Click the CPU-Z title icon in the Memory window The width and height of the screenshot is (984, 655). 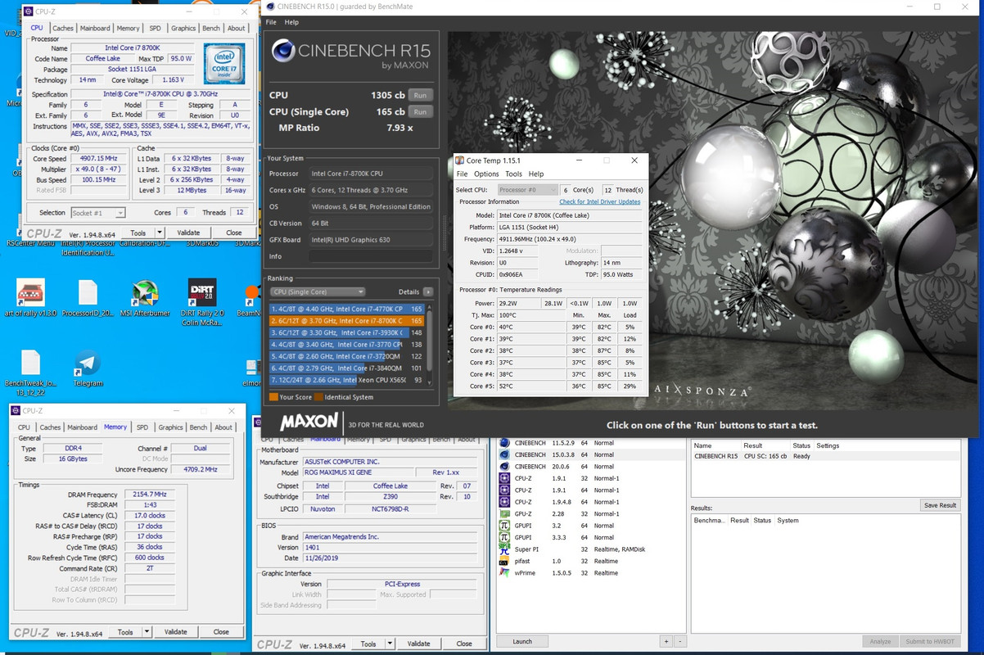[x=16, y=410]
